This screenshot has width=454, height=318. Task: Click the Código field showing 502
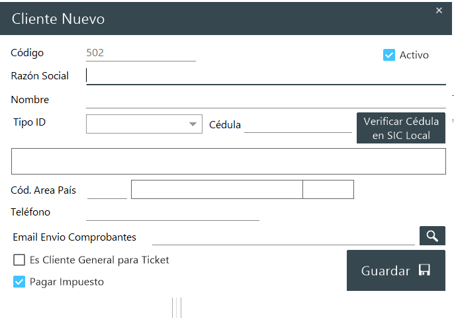point(140,53)
